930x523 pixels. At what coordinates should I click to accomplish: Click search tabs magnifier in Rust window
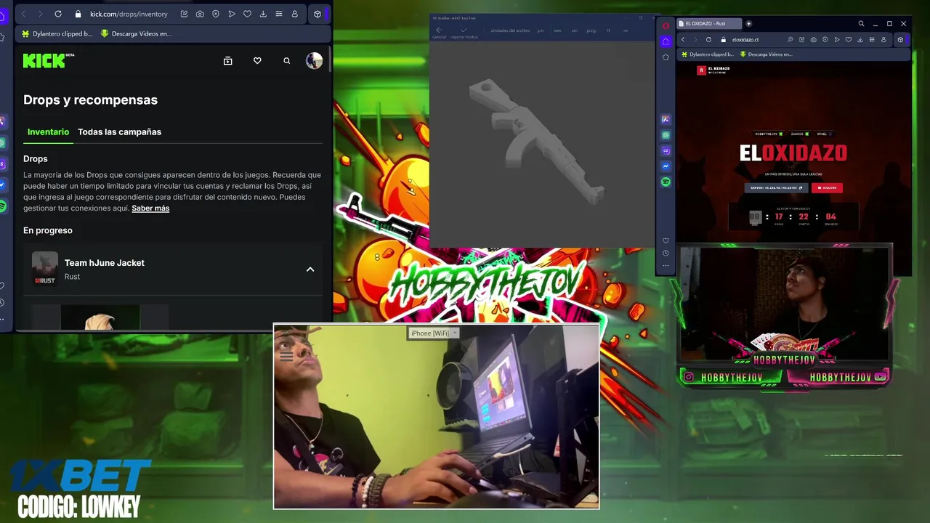click(861, 23)
